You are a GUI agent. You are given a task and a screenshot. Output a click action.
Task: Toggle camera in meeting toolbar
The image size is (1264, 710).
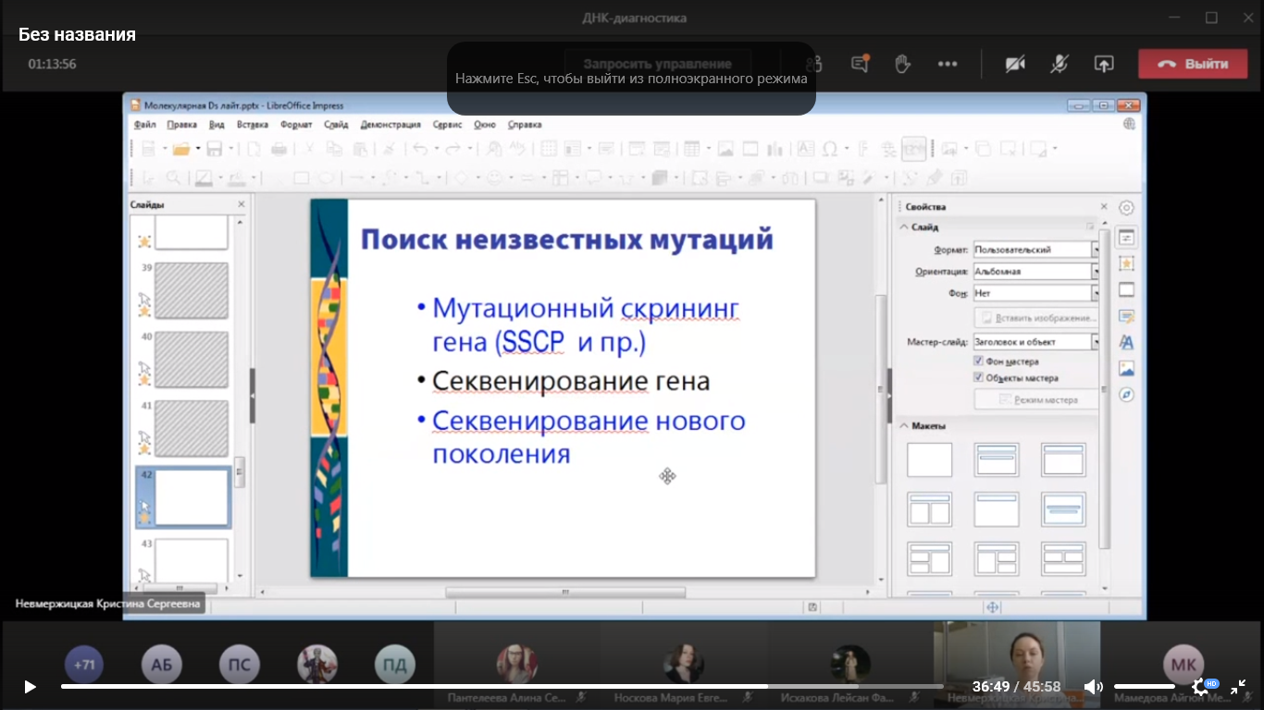pos(1015,64)
